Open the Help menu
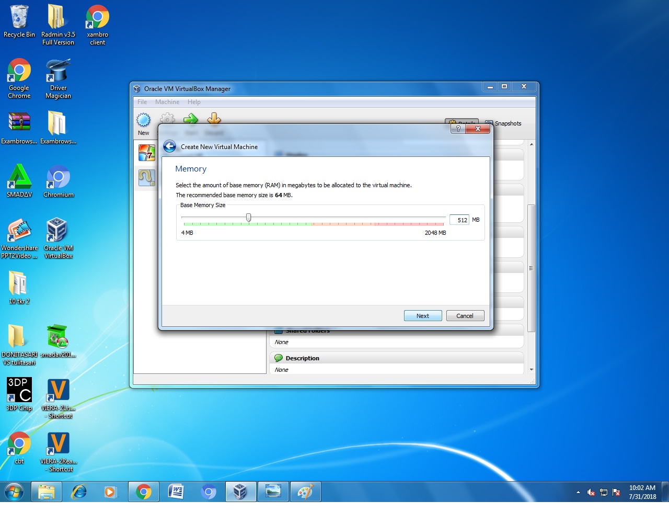Screen dimensions: 669x524 (194, 102)
